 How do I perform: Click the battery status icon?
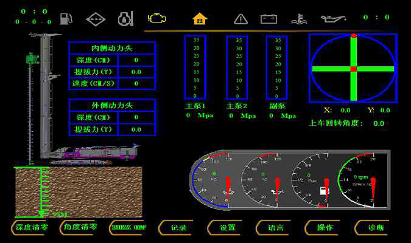[269, 18]
